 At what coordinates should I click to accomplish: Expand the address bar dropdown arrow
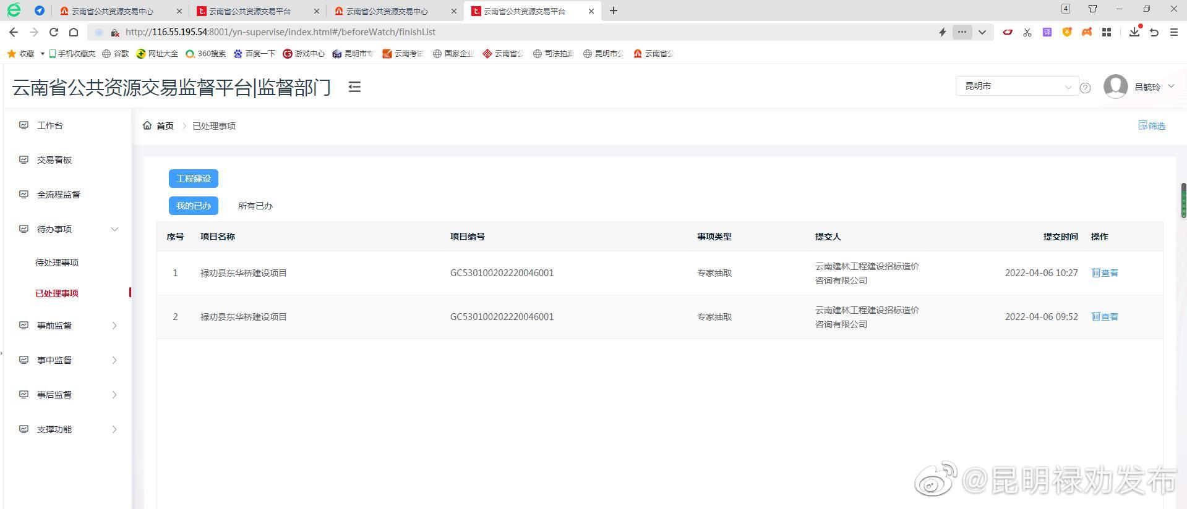982,32
